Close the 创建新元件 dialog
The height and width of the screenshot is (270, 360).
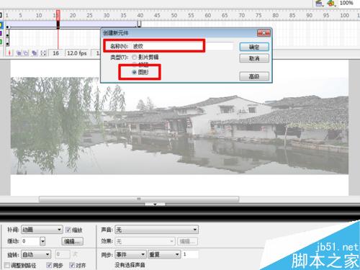coord(264,33)
